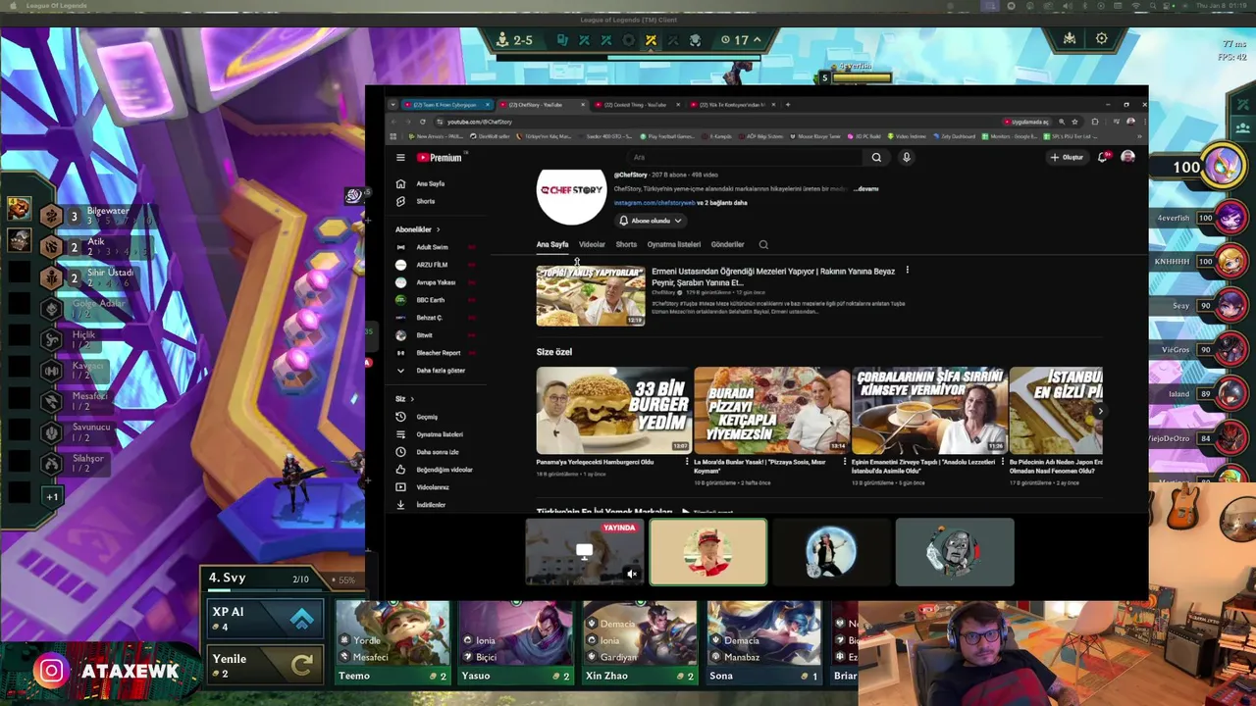Open the Behzat Ç. subscription
Screen dimensions: 1256x706
point(429,318)
